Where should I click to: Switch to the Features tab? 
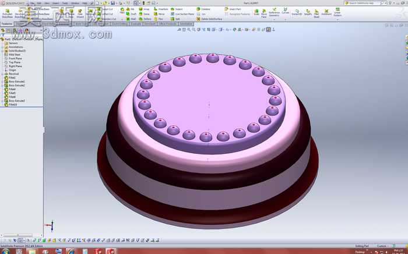(7, 24)
